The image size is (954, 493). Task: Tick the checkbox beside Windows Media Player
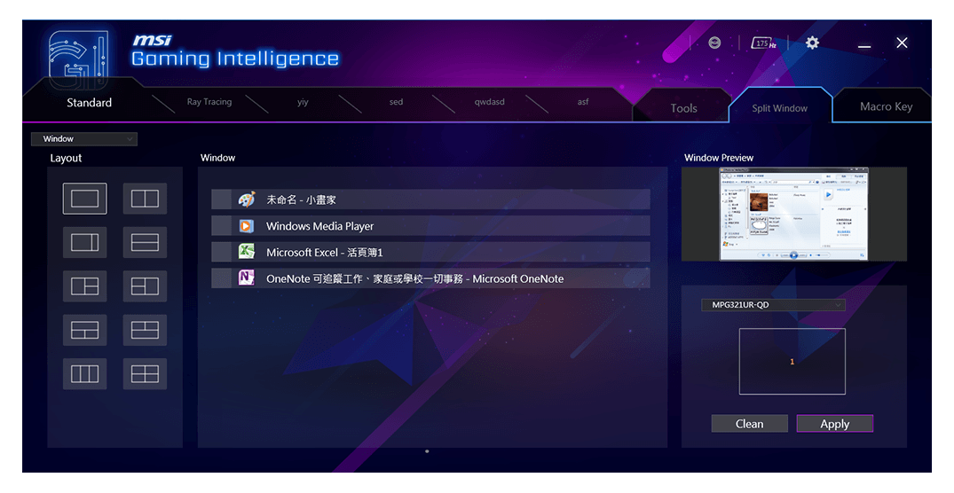click(221, 226)
